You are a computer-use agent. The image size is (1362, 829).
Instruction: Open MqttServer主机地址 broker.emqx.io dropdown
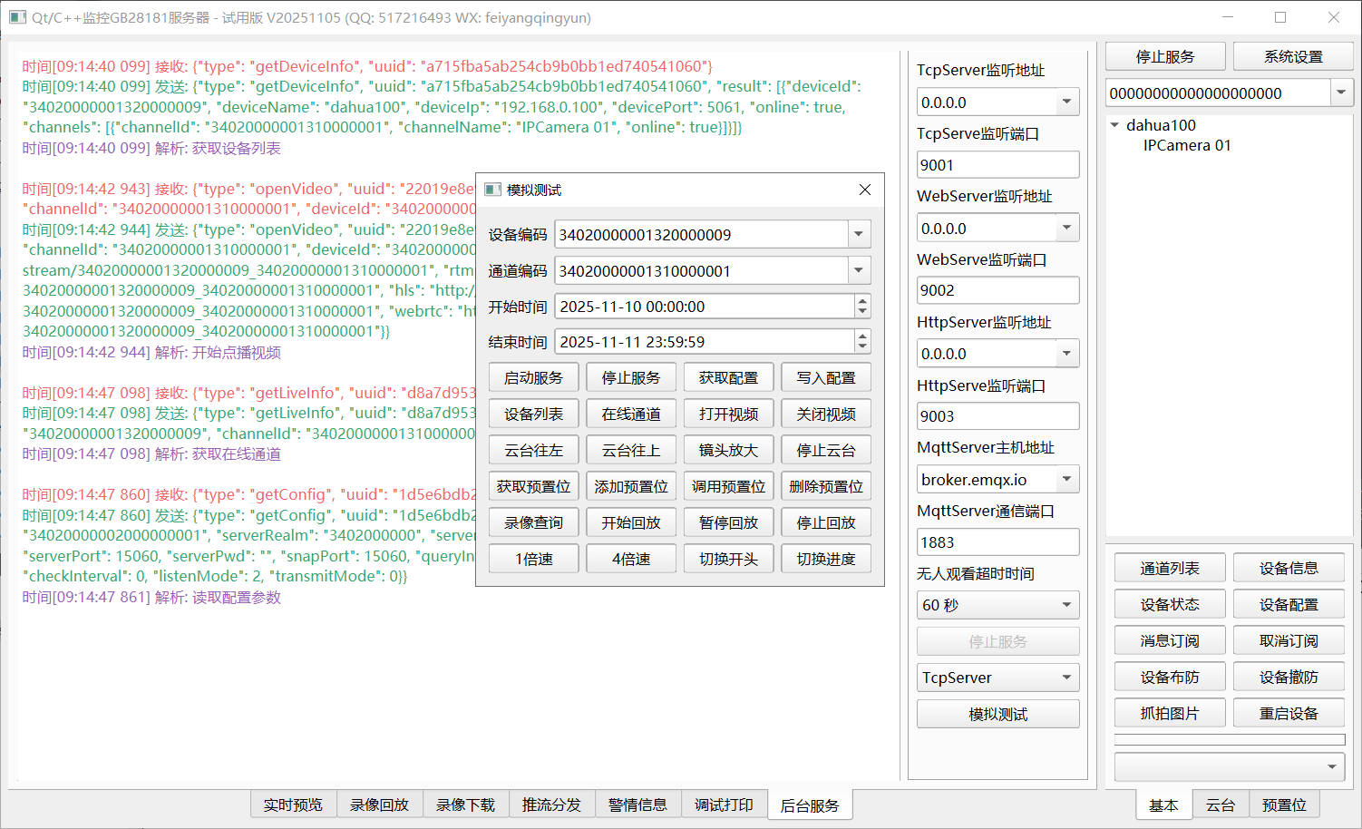point(1067,479)
